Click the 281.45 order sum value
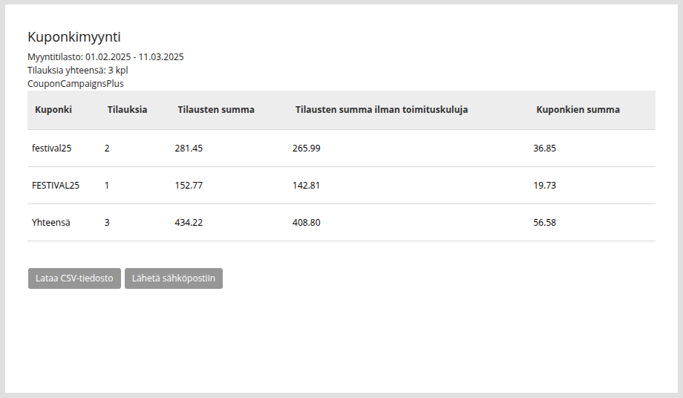This screenshot has width=683, height=398. [189, 148]
